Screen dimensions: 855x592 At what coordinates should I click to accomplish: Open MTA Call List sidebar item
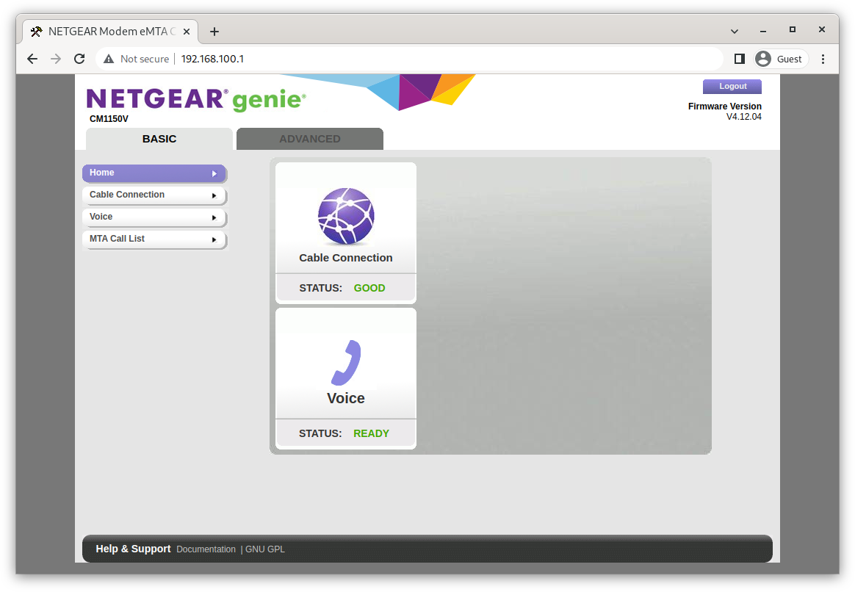[154, 239]
